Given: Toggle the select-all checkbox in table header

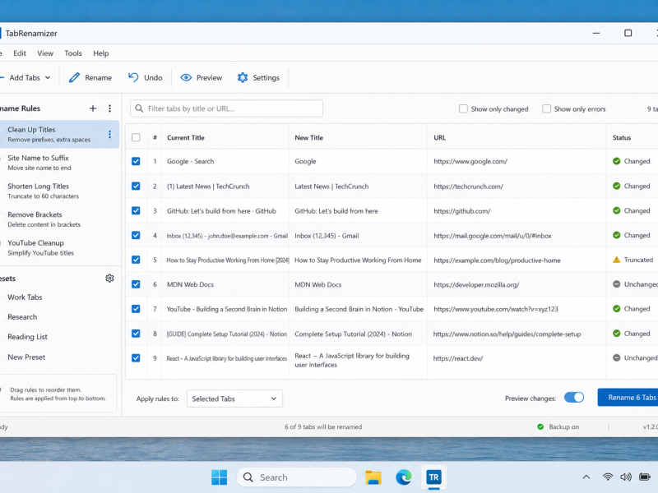Looking at the screenshot, I should (136, 137).
